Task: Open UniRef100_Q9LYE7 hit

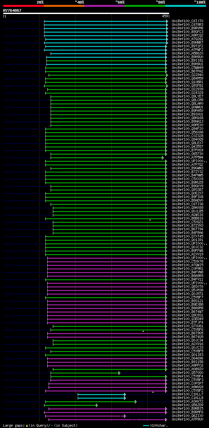Action: (x=187, y=97)
